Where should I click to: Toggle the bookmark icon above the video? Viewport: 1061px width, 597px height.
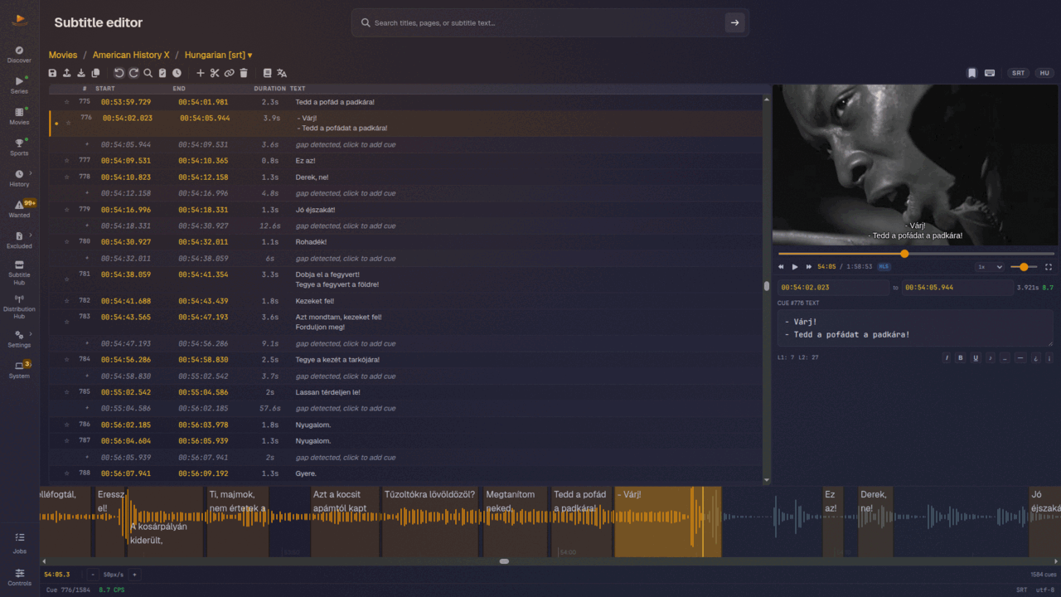(x=972, y=73)
